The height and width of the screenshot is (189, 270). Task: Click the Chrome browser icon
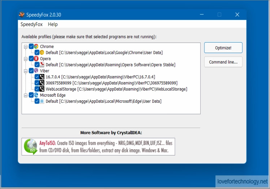point(36,46)
